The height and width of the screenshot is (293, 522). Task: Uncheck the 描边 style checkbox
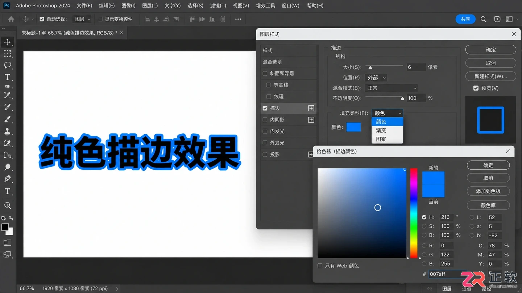[x=265, y=108]
